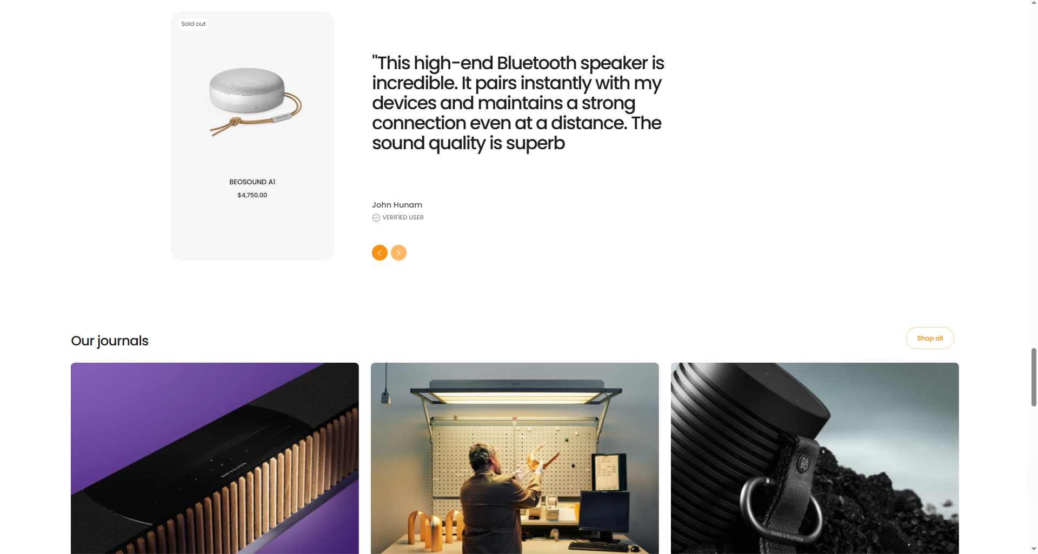Viewport: 1038px width, 554px height.
Task: Click scrollbar track below the thumb
Action: click(x=1034, y=476)
